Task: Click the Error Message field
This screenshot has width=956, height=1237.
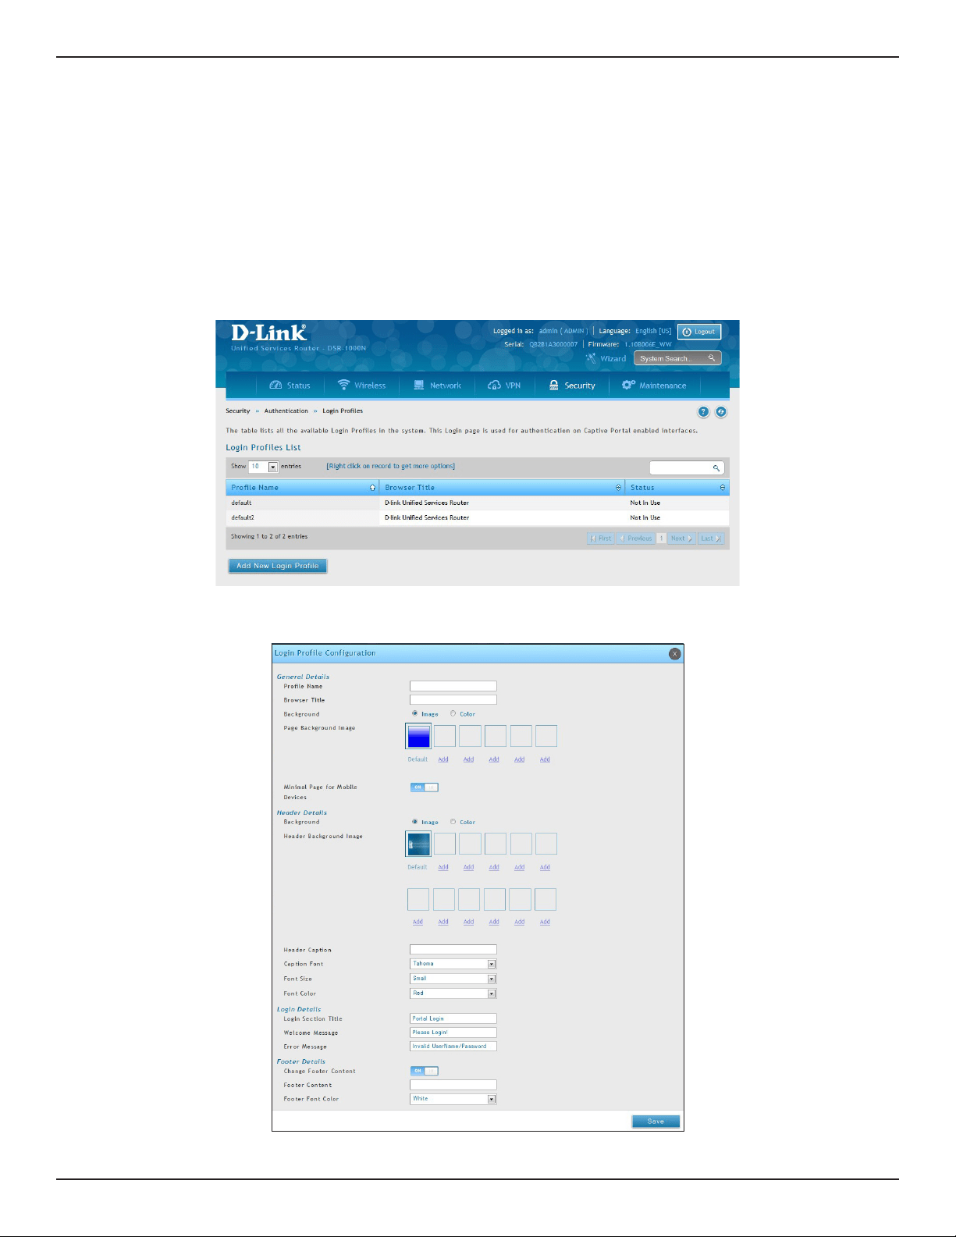Action: (x=453, y=1047)
